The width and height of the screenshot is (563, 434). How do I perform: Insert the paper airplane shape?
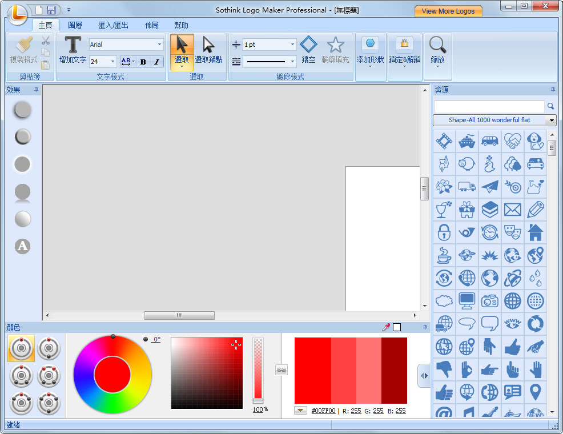click(489, 187)
